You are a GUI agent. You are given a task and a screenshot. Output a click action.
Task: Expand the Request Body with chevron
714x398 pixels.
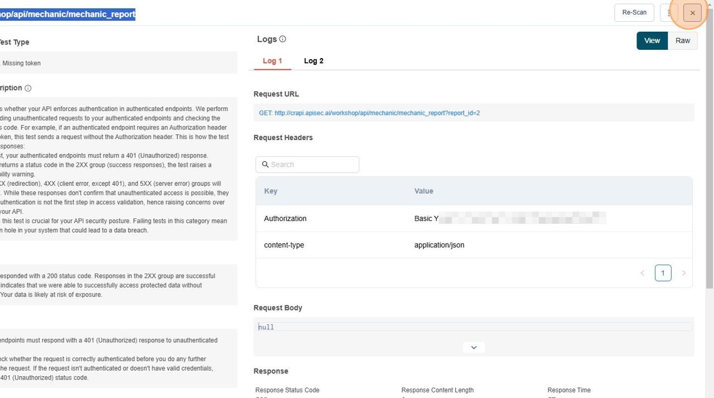pos(474,347)
